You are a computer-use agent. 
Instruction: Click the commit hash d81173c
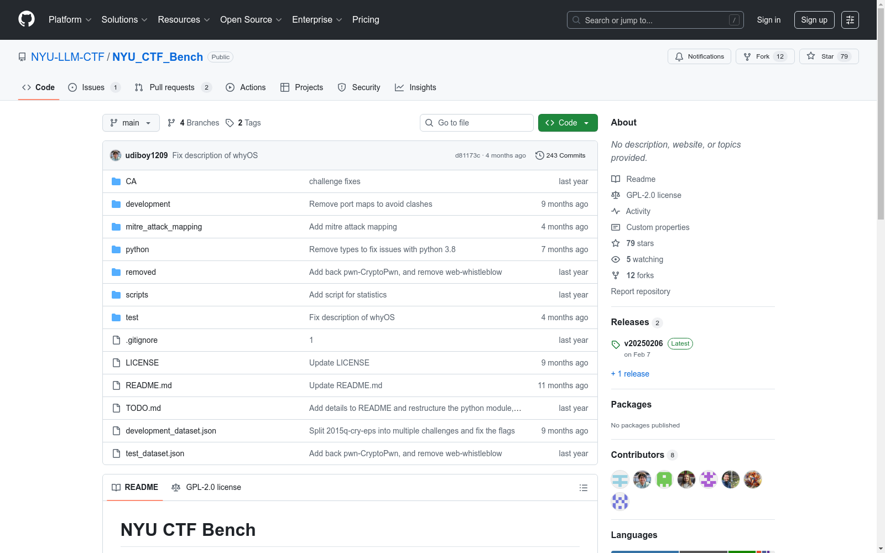pyautogui.click(x=467, y=155)
